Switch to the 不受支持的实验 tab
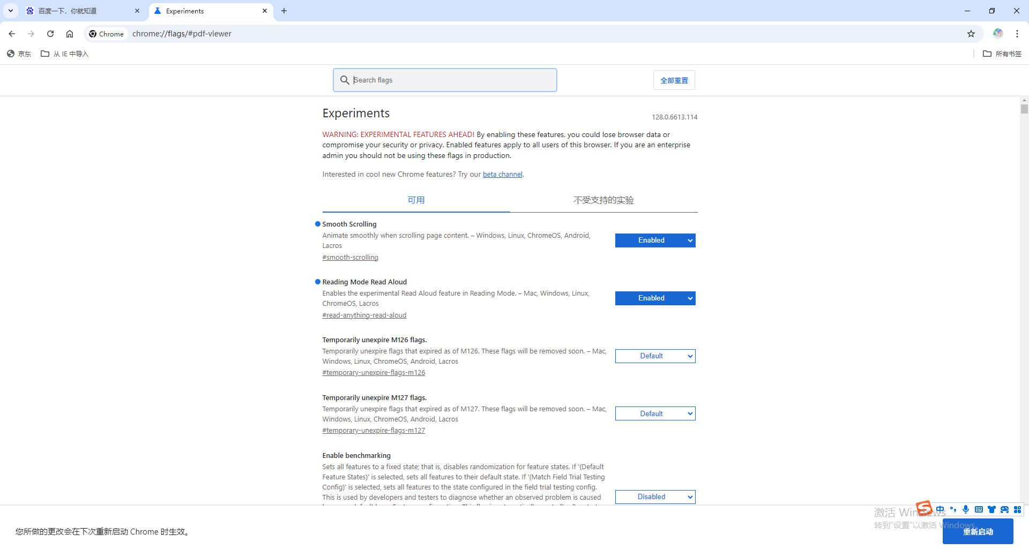1029x557 pixels. coord(603,200)
